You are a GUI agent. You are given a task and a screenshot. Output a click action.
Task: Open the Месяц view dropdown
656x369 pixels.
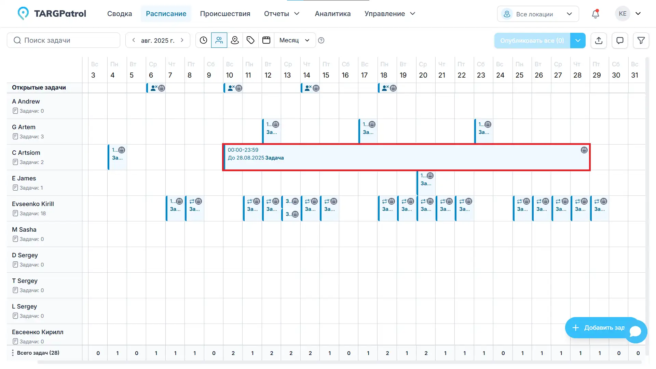point(295,40)
